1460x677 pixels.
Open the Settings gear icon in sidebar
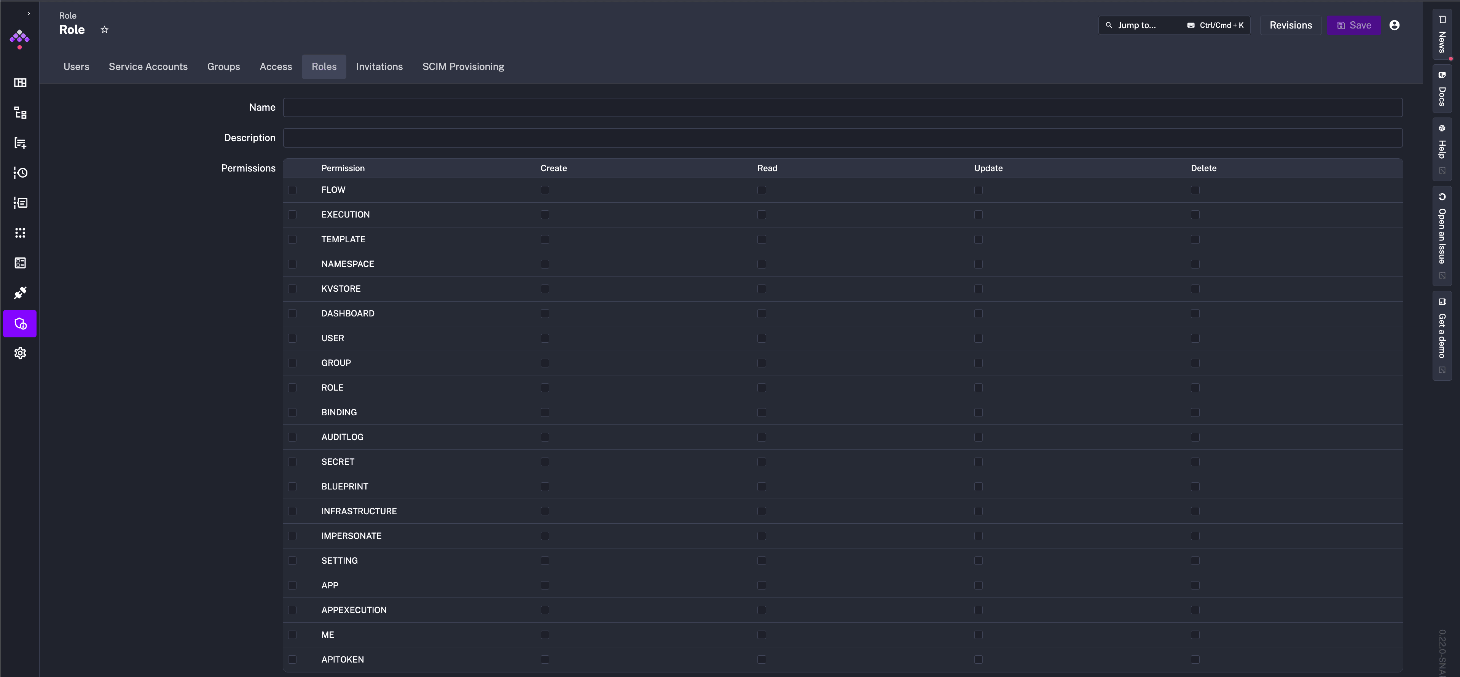tap(21, 353)
